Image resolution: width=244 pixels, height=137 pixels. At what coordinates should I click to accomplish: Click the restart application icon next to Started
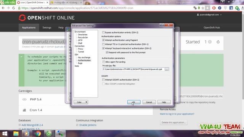(x=218, y=42)
